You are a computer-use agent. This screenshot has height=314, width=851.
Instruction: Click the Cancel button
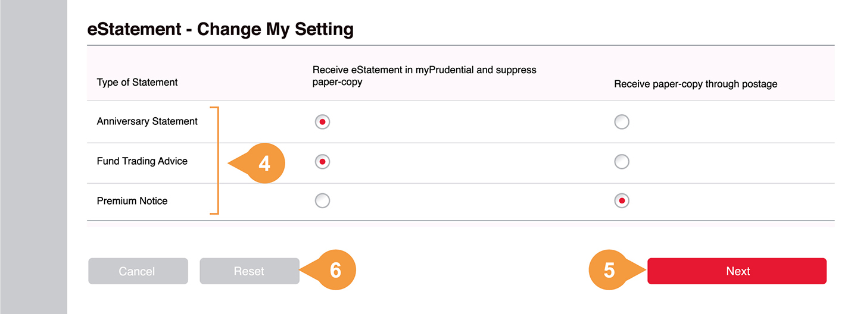pos(138,271)
